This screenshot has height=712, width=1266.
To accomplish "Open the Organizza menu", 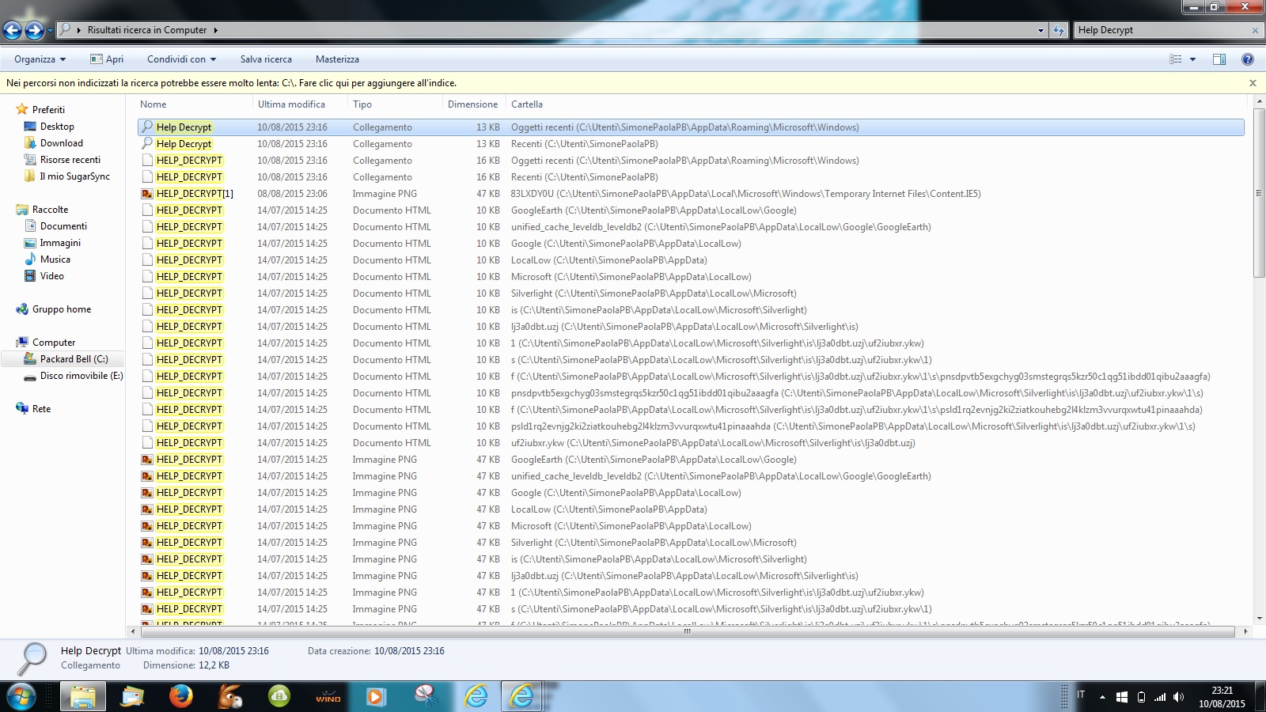I will click(40, 59).
